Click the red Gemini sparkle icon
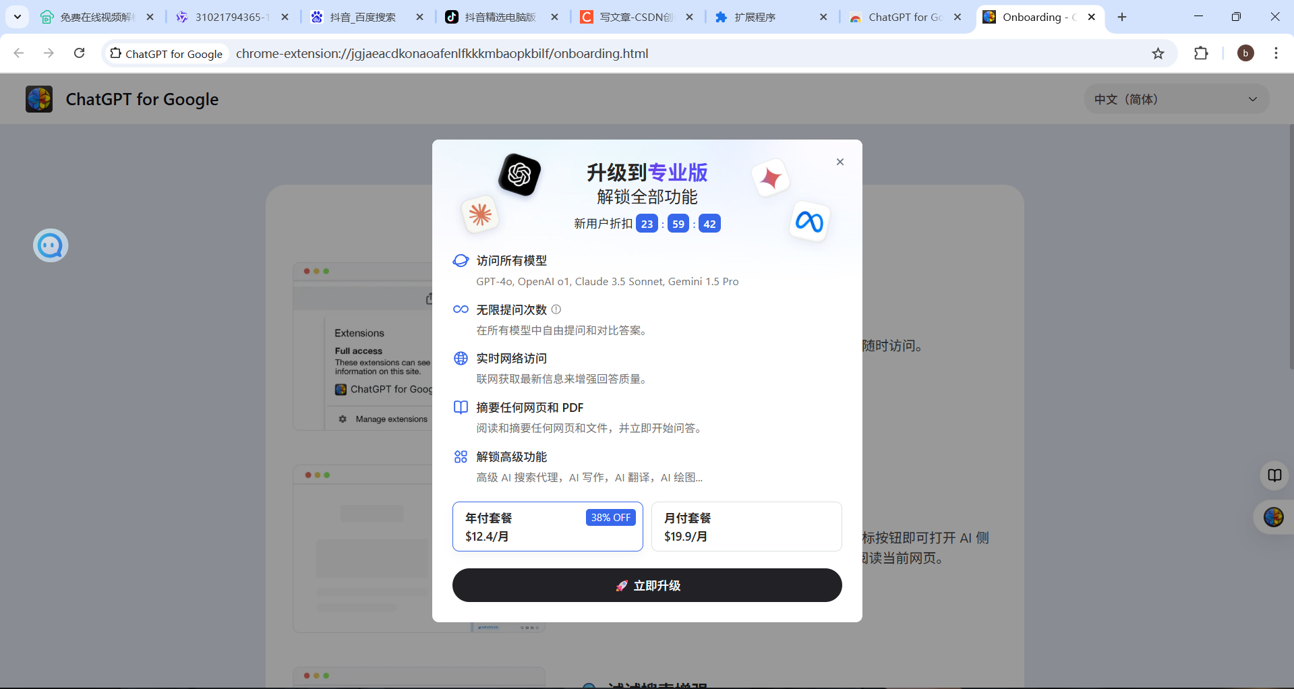Screen dimensions: 1294x689 click(771, 179)
